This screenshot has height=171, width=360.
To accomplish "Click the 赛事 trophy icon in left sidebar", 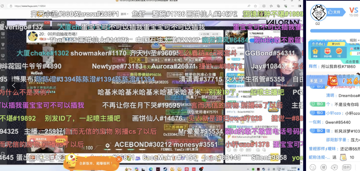I will [3, 46].
